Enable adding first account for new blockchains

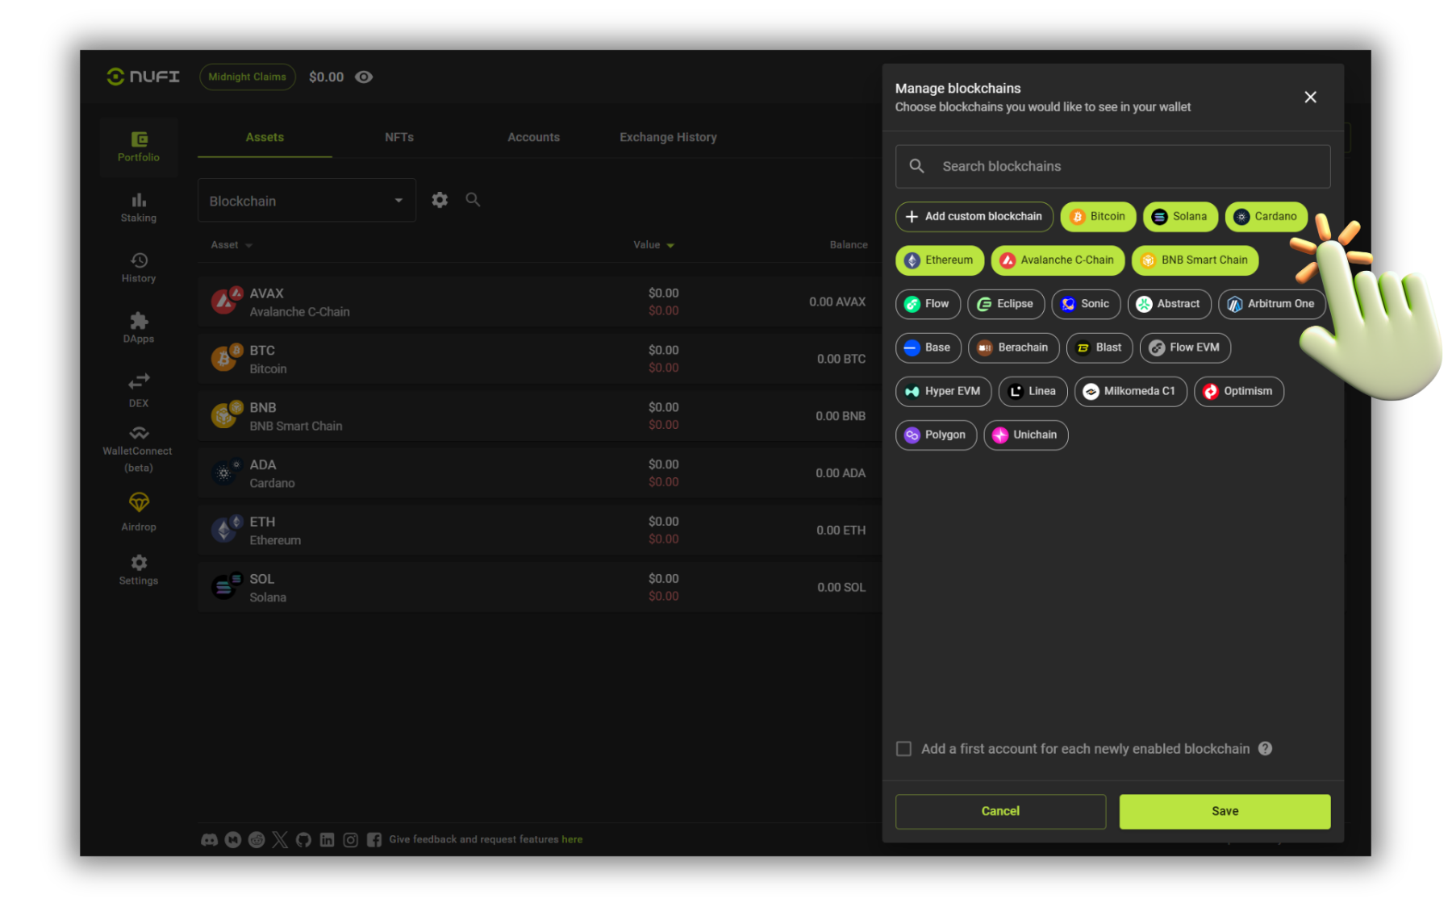pyautogui.click(x=904, y=749)
